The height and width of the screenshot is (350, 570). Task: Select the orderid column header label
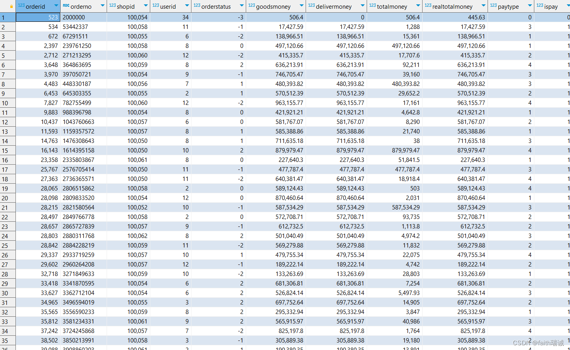(36, 6)
